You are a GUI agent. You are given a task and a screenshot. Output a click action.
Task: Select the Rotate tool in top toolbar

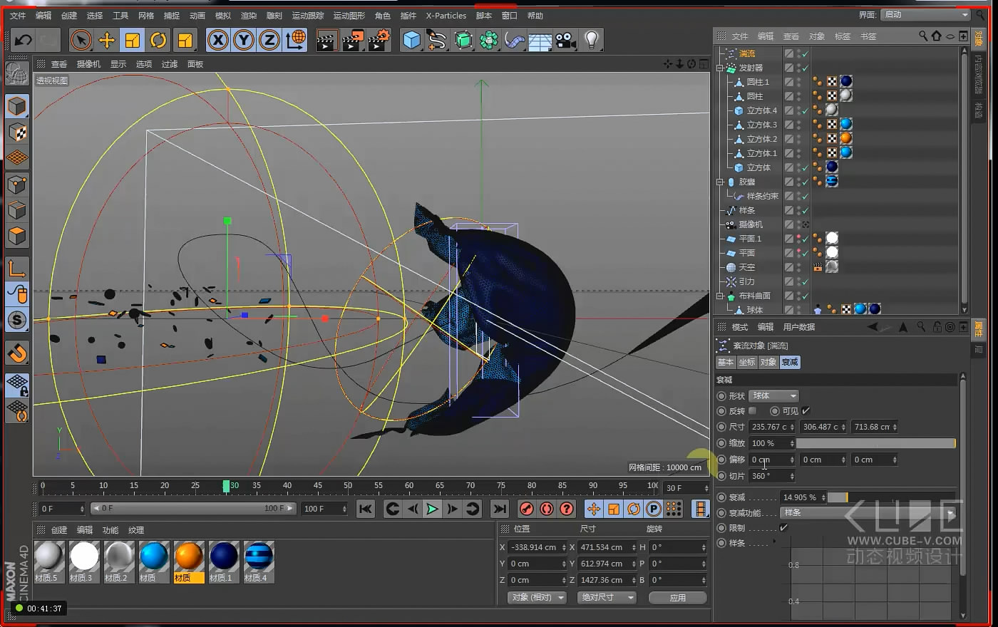pyautogui.click(x=158, y=41)
